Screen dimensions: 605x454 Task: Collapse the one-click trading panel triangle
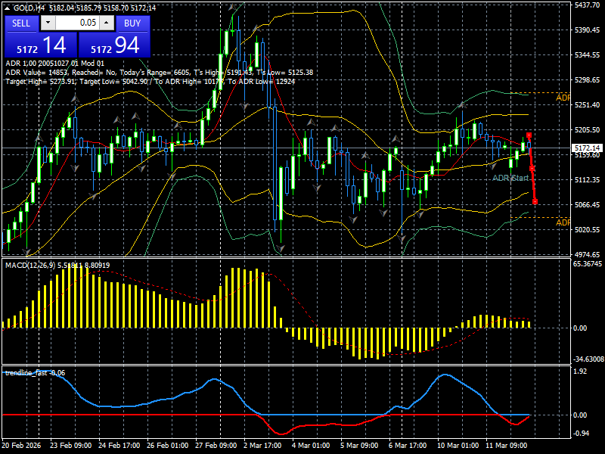pos(7,8)
